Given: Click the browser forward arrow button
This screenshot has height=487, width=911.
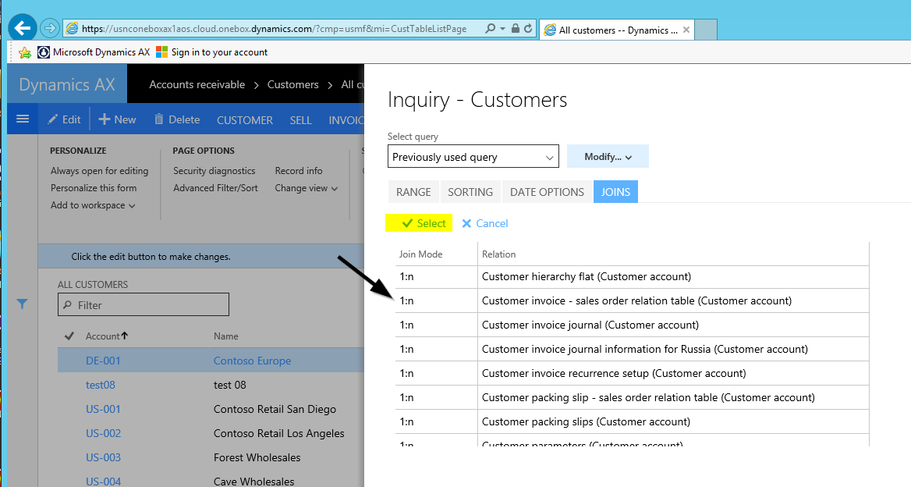Looking at the screenshot, I should [x=50, y=29].
